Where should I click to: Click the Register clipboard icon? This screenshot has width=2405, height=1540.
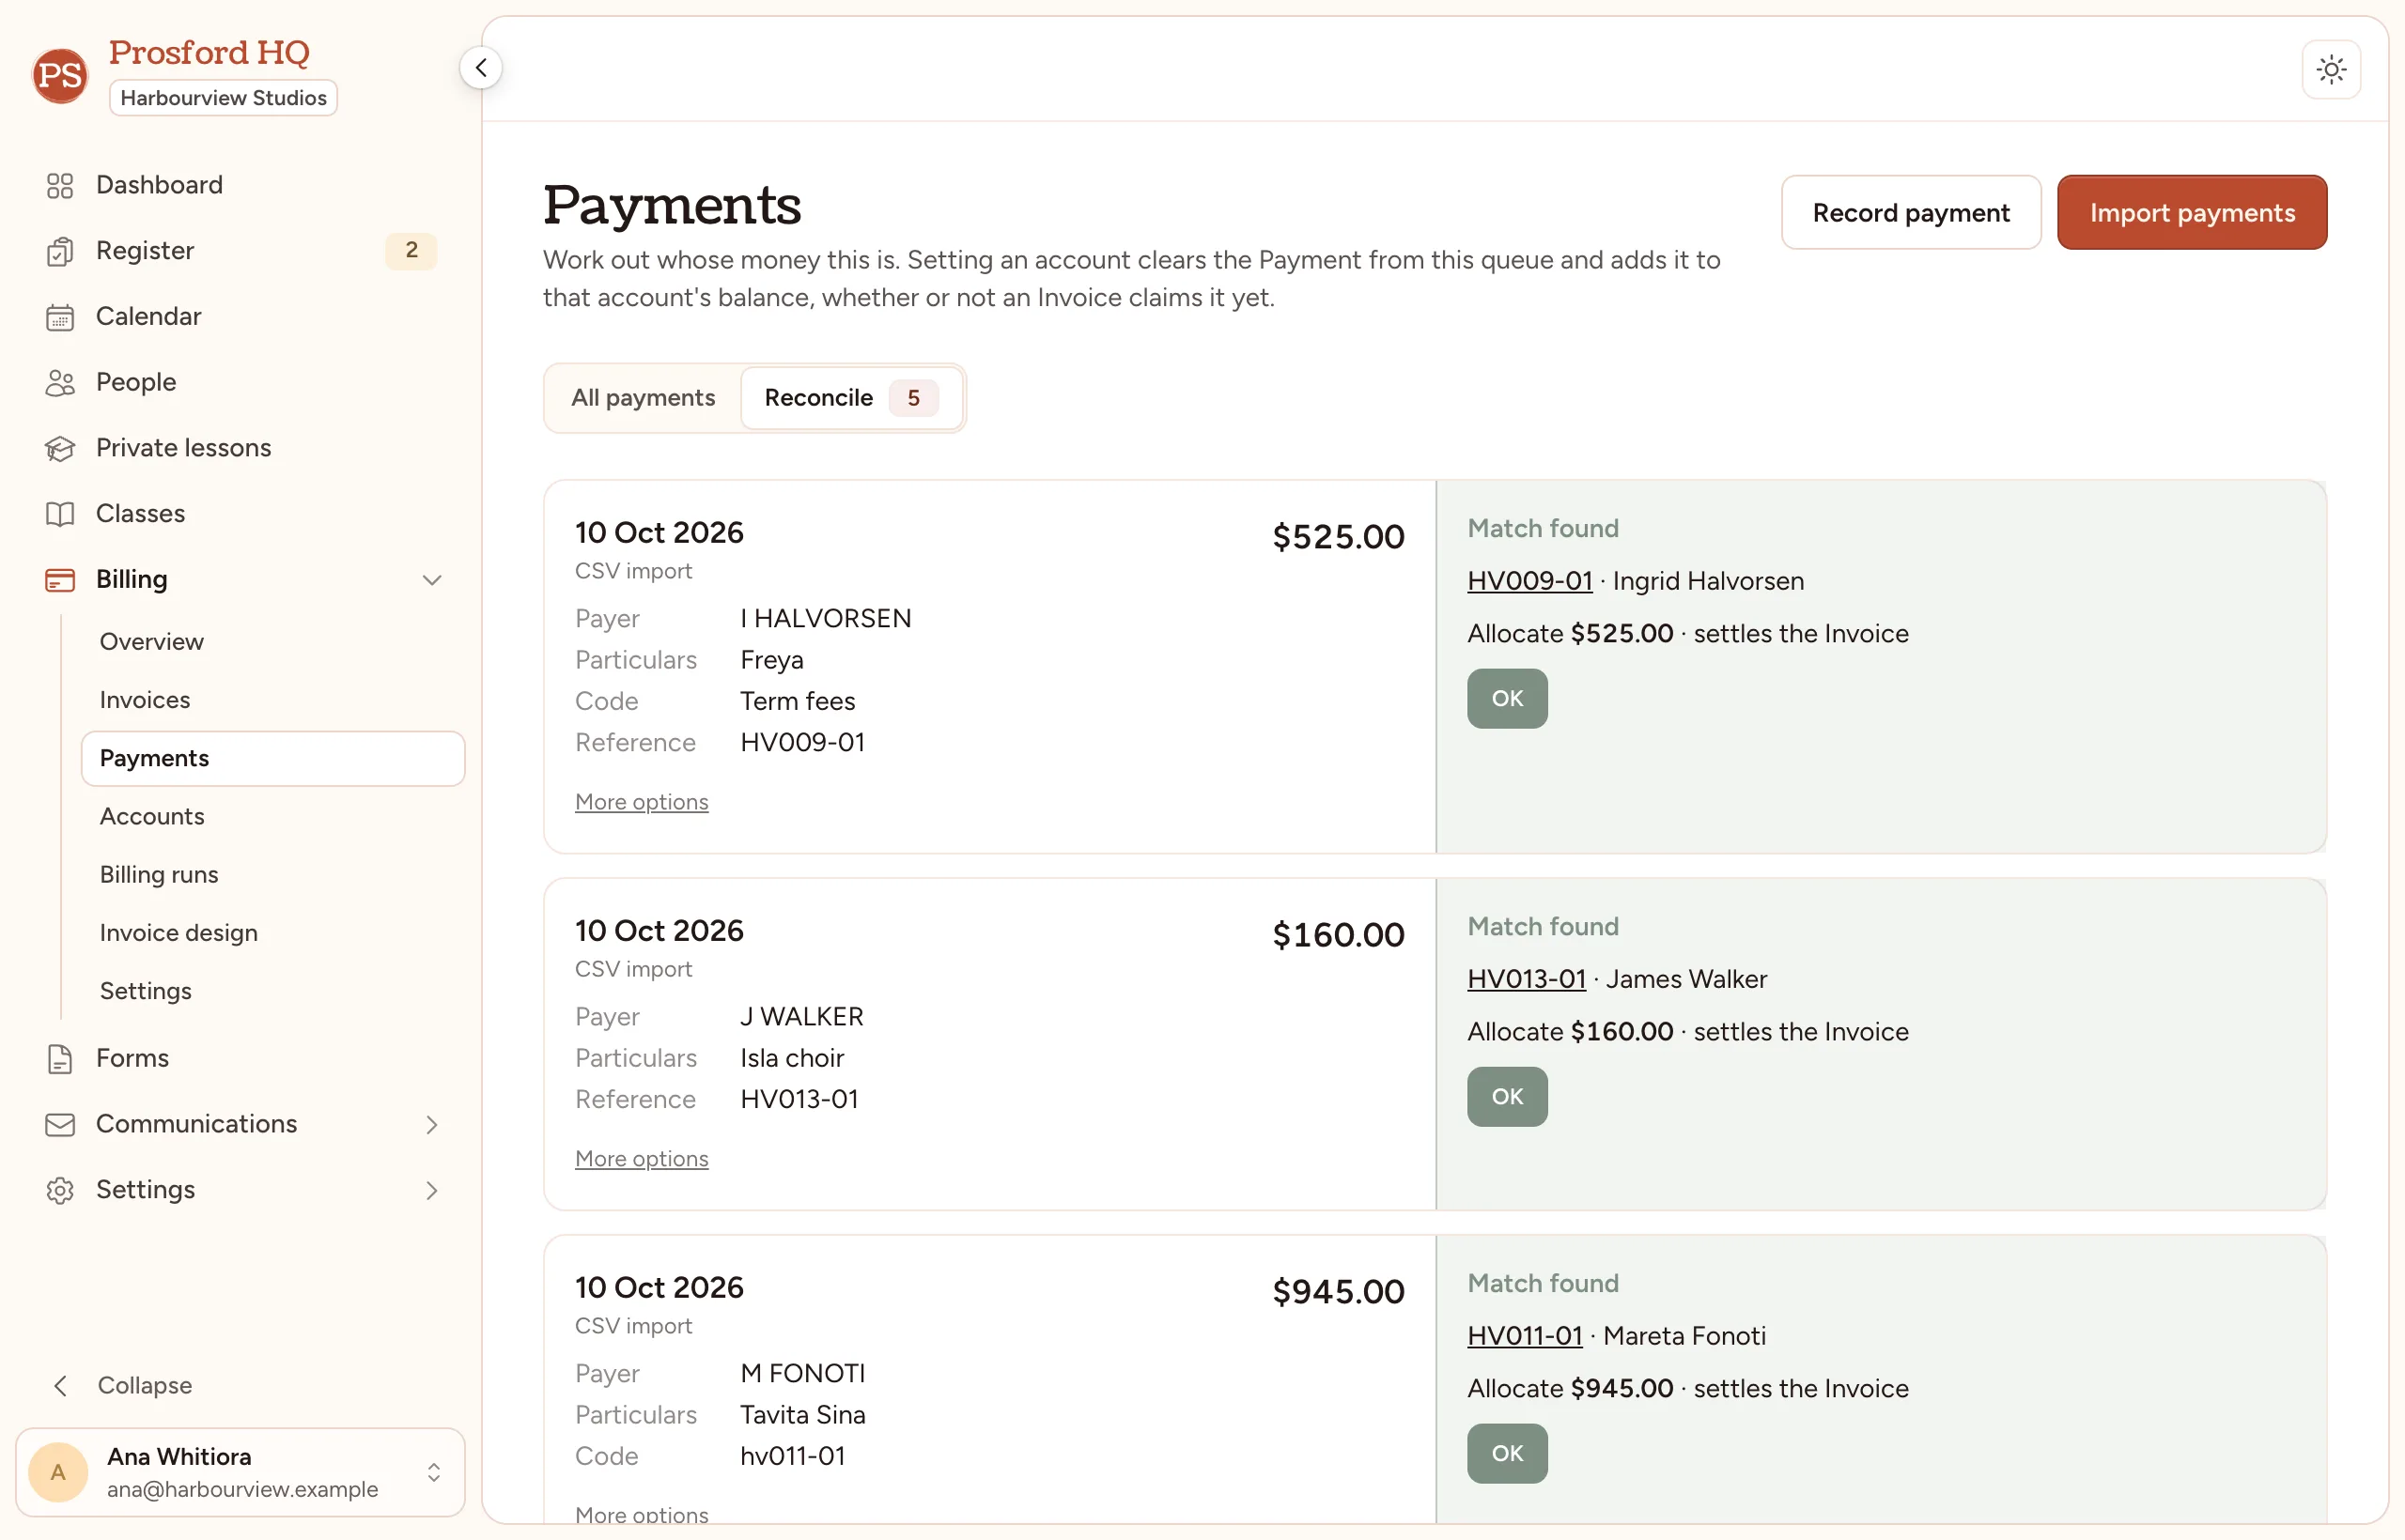pos(60,251)
